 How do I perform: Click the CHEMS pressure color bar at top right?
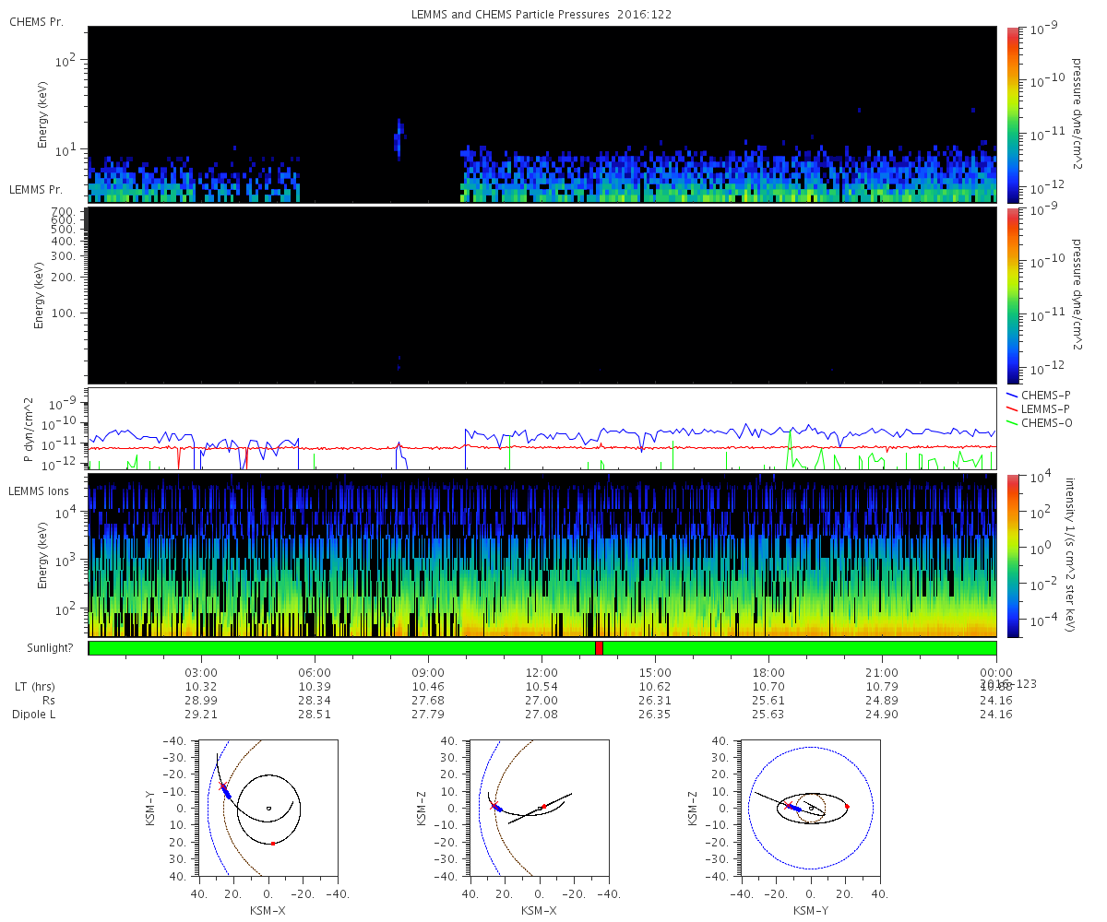click(1012, 114)
